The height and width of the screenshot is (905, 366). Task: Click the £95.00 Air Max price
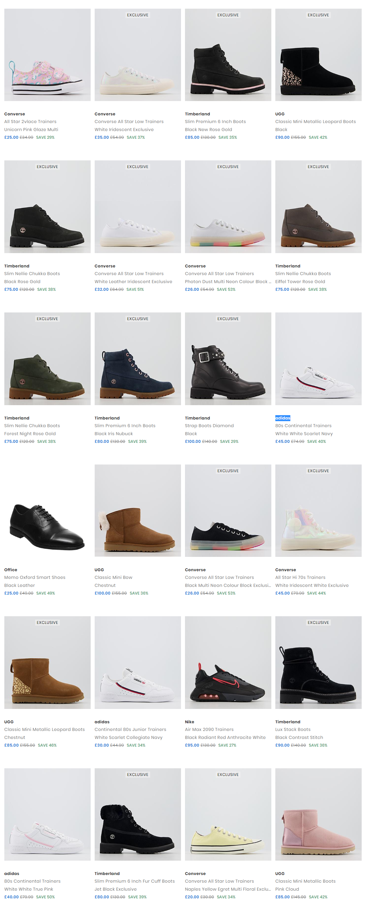192,745
